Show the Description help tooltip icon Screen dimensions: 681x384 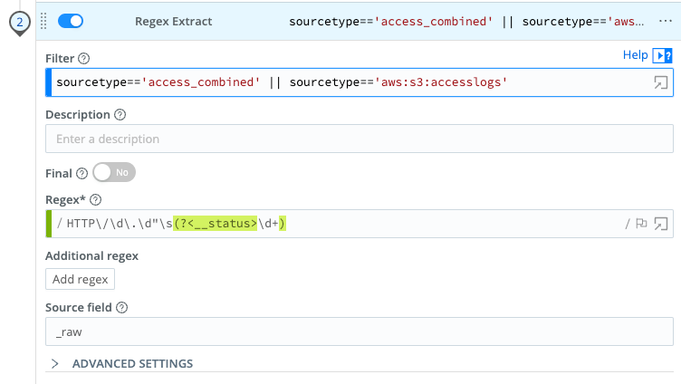click(120, 115)
